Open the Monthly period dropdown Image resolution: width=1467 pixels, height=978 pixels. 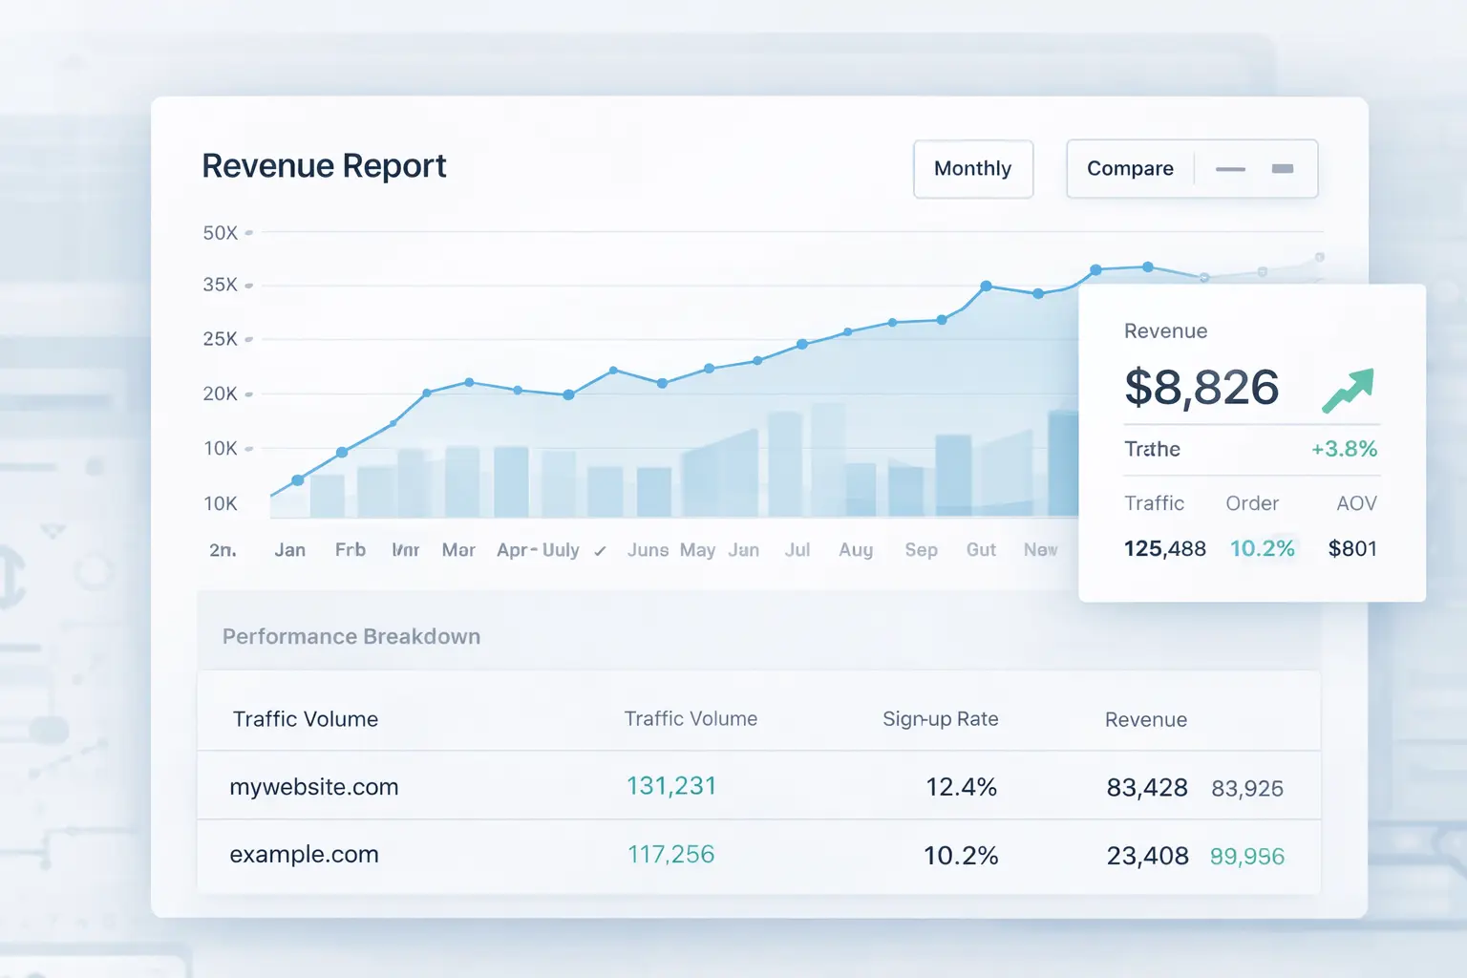(x=972, y=168)
